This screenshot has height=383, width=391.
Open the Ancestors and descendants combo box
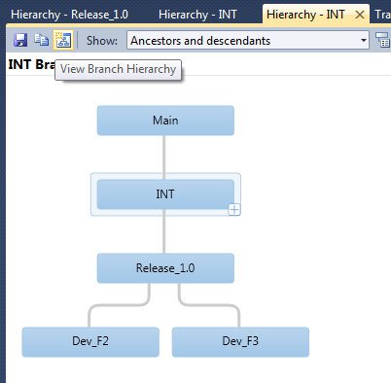(x=248, y=40)
